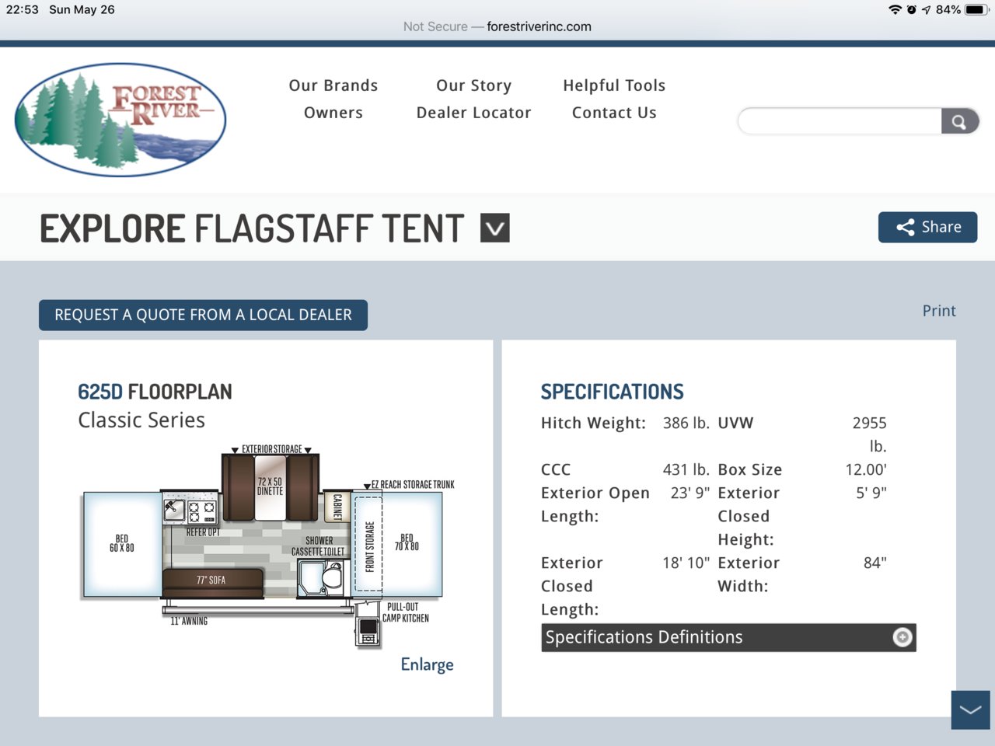Click the Exterior Open Length value 23' 9"
This screenshot has width=995, height=746.
690,493
